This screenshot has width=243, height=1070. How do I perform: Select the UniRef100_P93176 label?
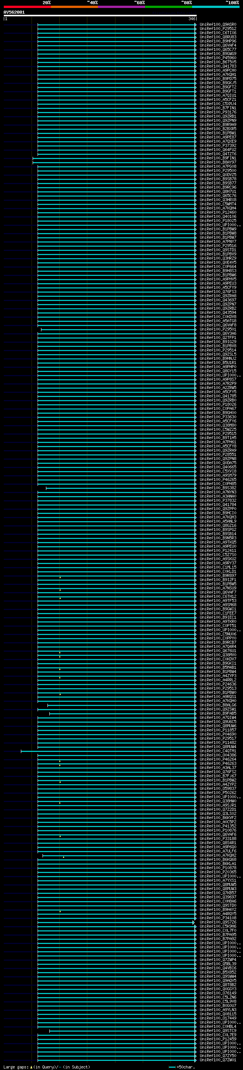(x=218, y=112)
